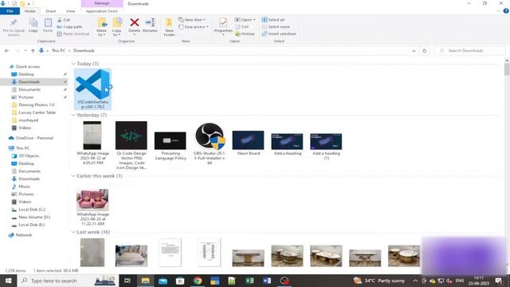Open the File menu tab
Image resolution: width=510 pixels, height=287 pixels.
(x=10, y=11)
